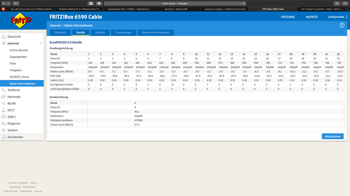This screenshot has height=196, width=350.
Task: Open Freigaben in sidebar
Action: click(16, 70)
